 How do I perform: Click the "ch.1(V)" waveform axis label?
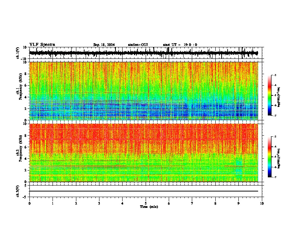[x=18, y=53]
